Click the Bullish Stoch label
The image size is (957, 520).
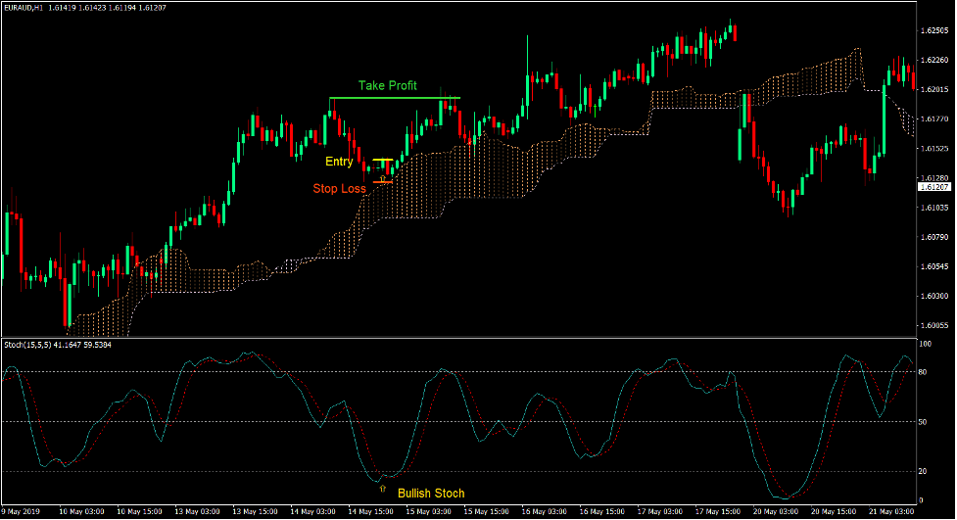coord(431,494)
